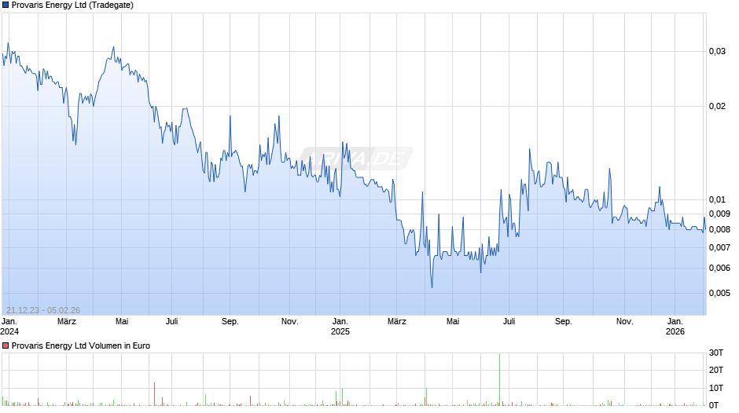Click the 0,008 price axis label
Screen dimensions: 739x413
[719, 230]
